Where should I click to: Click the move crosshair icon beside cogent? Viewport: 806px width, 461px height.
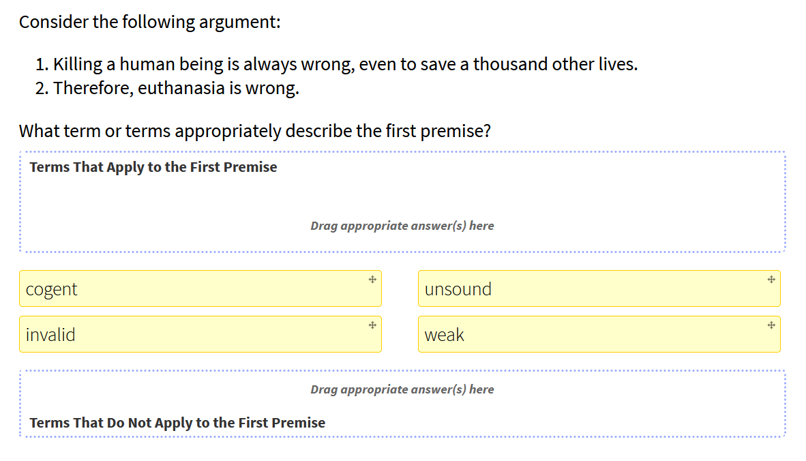point(371,280)
